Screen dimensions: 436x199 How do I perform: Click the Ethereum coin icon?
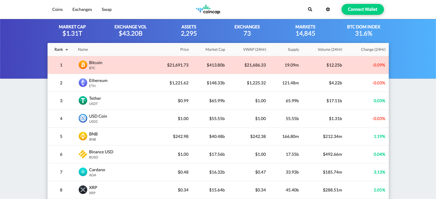83,83
